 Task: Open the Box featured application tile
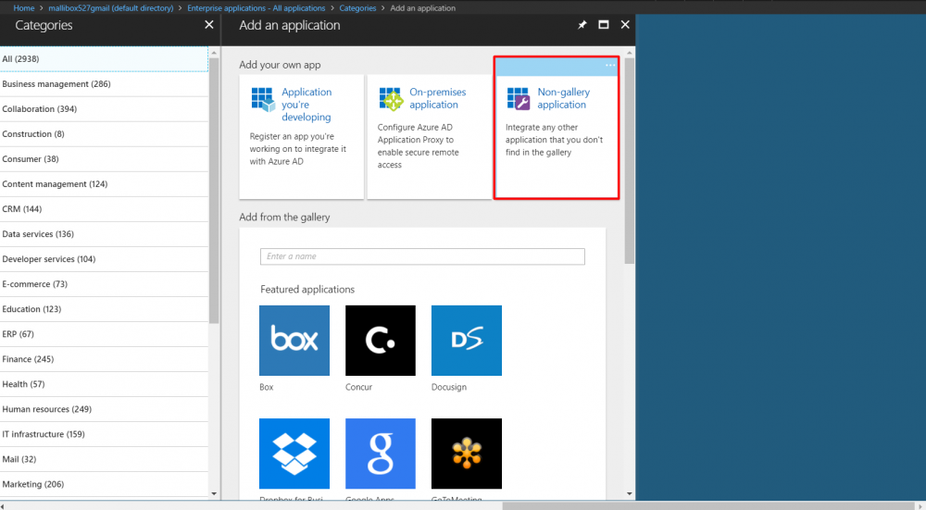tap(294, 341)
